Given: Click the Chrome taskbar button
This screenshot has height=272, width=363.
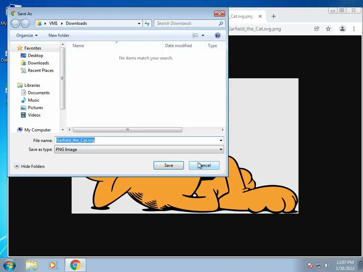Looking at the screenshot, I should tap(76, 265).
